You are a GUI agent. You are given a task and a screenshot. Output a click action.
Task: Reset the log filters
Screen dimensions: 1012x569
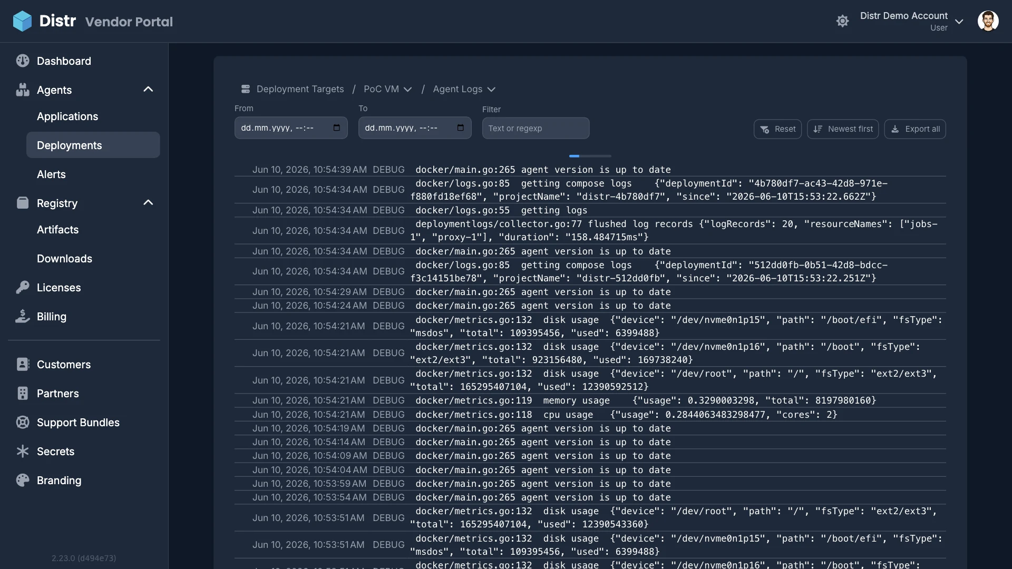[x=777, y=129]
